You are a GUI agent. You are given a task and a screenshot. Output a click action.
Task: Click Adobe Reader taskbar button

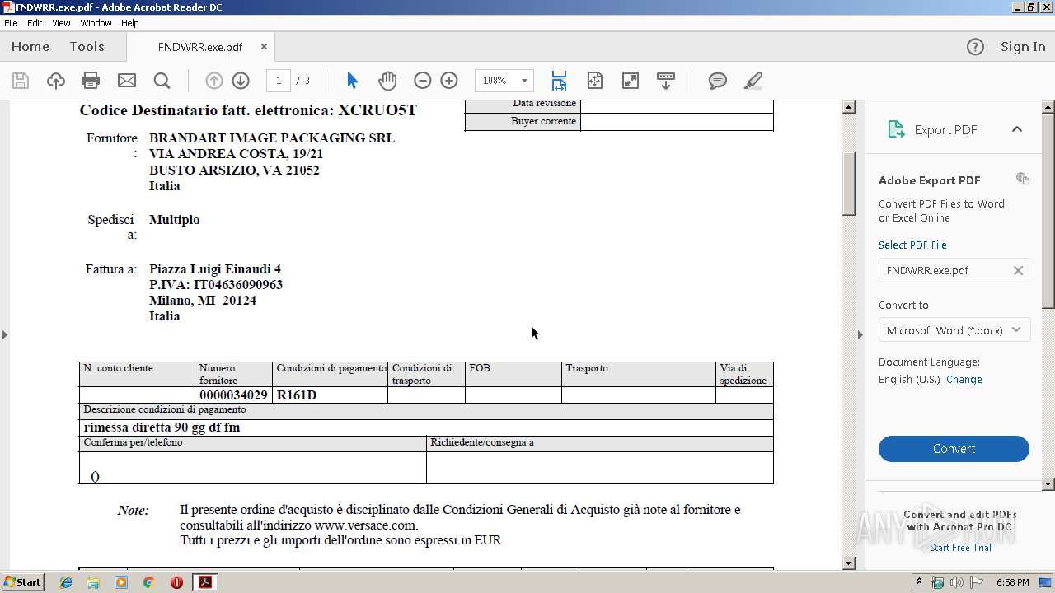tap(204, 582)
